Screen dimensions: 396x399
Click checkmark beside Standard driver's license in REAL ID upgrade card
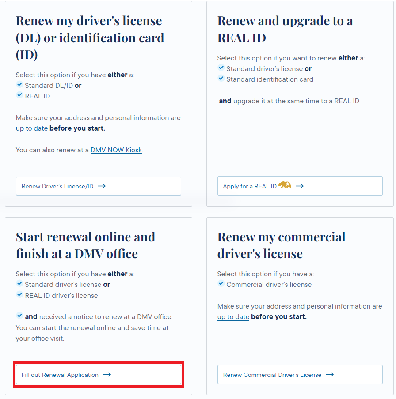pyautogui.click(x=221, y=68)
